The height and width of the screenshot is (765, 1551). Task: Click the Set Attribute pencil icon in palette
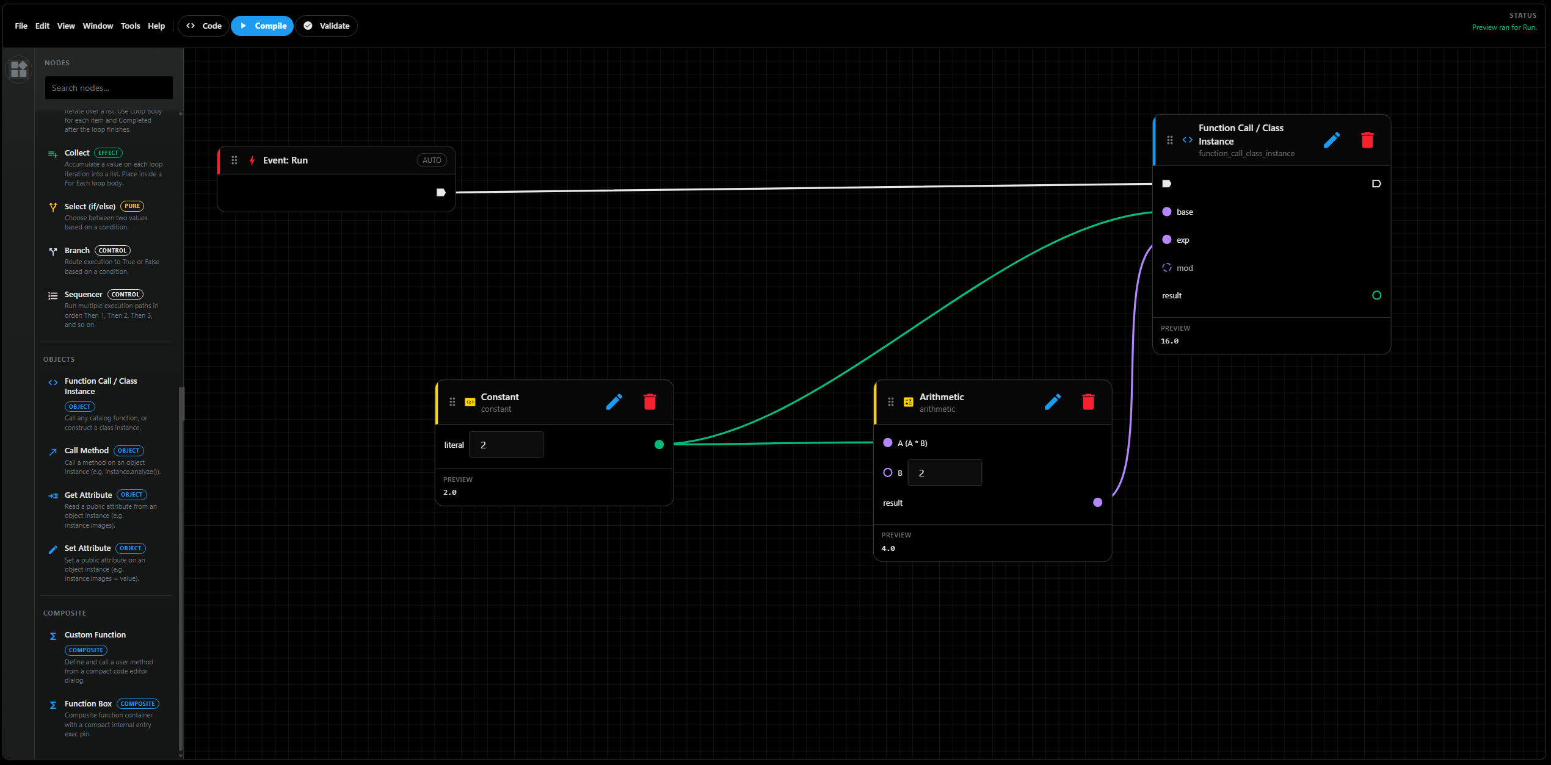[x=53, y=550]
